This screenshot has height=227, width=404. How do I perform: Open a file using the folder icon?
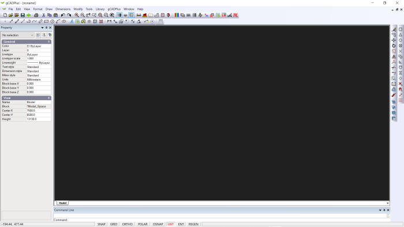[x=10, y=15]
